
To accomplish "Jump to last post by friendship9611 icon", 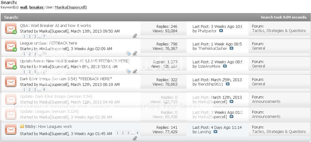I will click(x=227, y=84).
